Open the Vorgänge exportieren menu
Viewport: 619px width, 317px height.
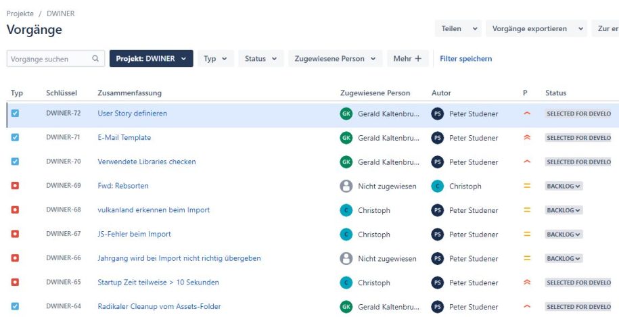[x=536, y=28]
